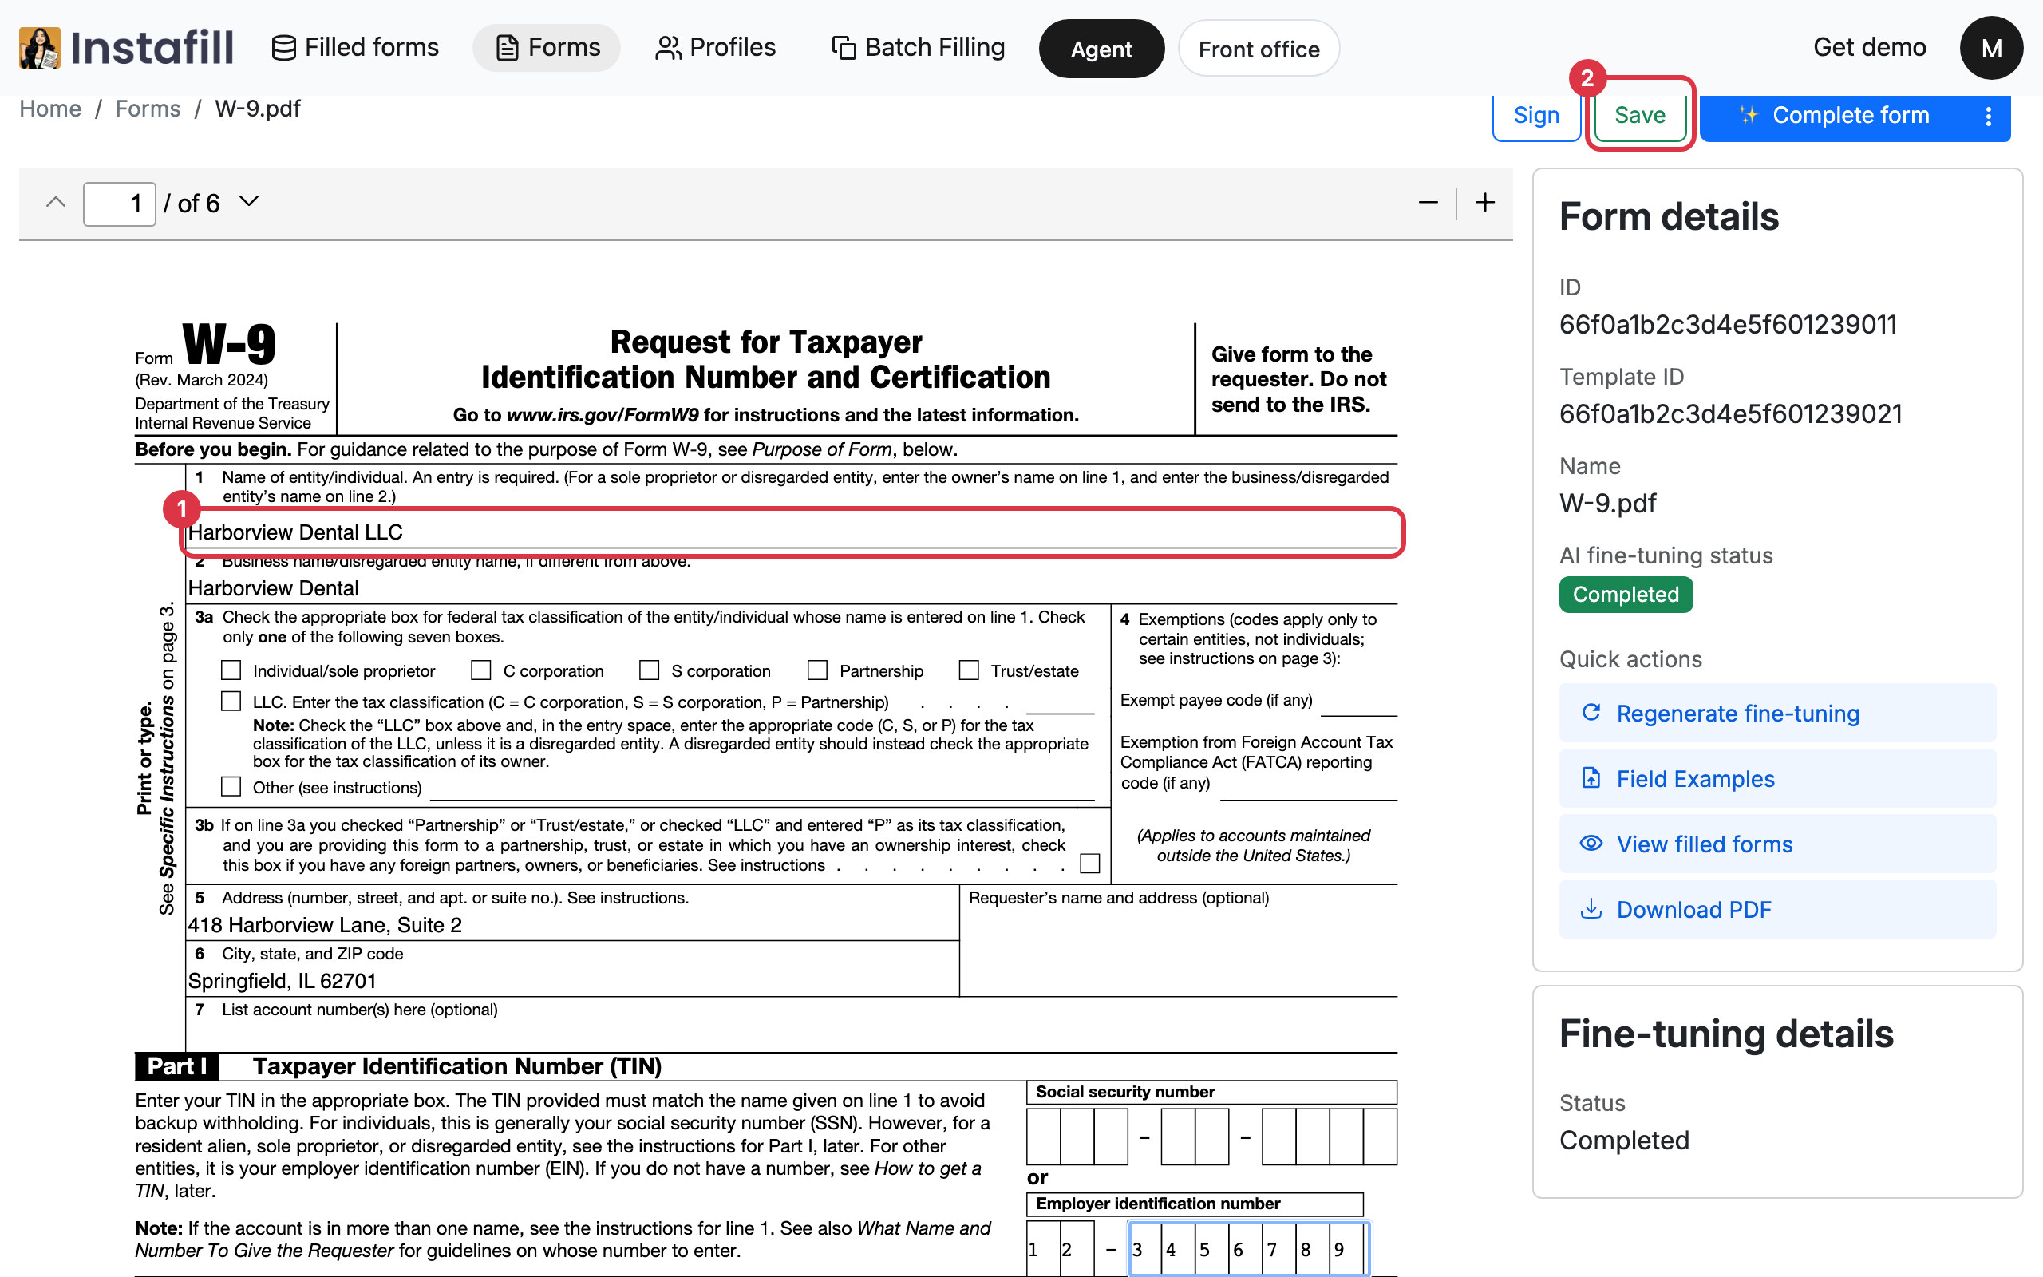Click Regenerate fine-tuning action
The image size is (2043, 1277).
(1777, 713)
